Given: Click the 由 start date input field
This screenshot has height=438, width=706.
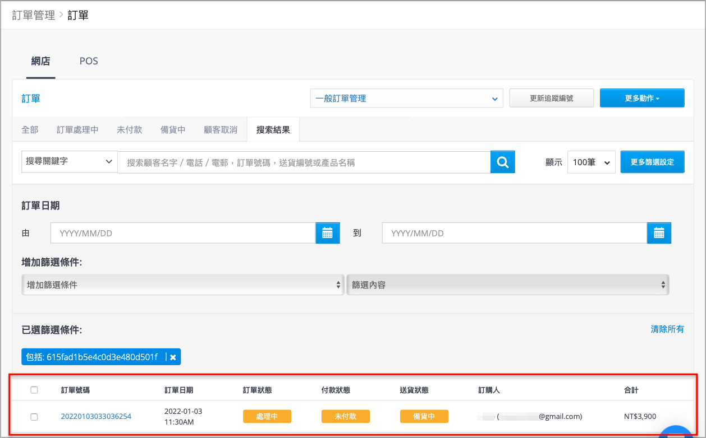Looking at the screenshot, I should pos(183,233).
